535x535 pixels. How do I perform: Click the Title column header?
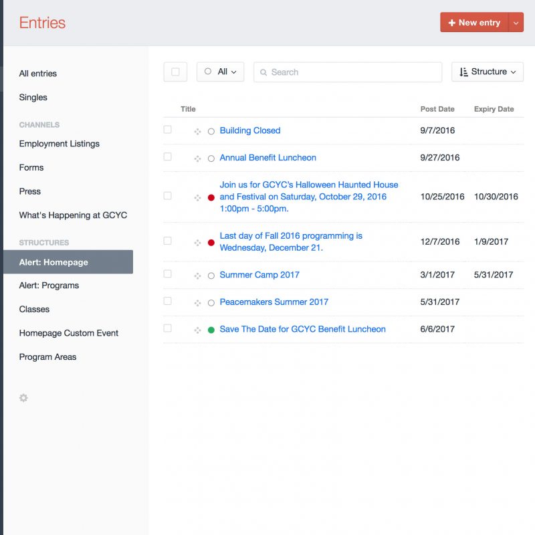click(188, 109)
